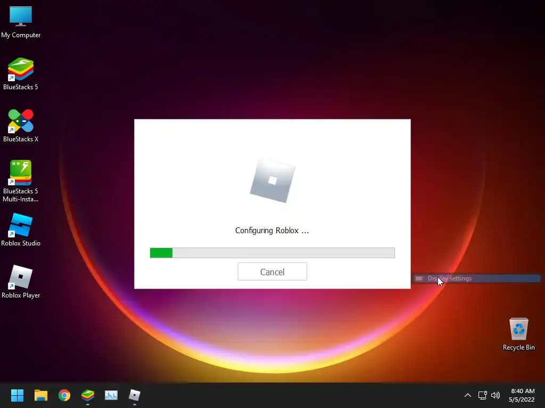The height and width of the screenshot is (408, 545).
Task: Launch Google Chrome from taskbar
Action: [64, 395]
